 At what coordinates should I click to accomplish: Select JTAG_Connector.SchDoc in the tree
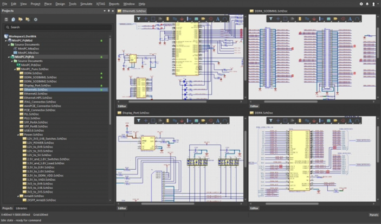pos(40,102)
